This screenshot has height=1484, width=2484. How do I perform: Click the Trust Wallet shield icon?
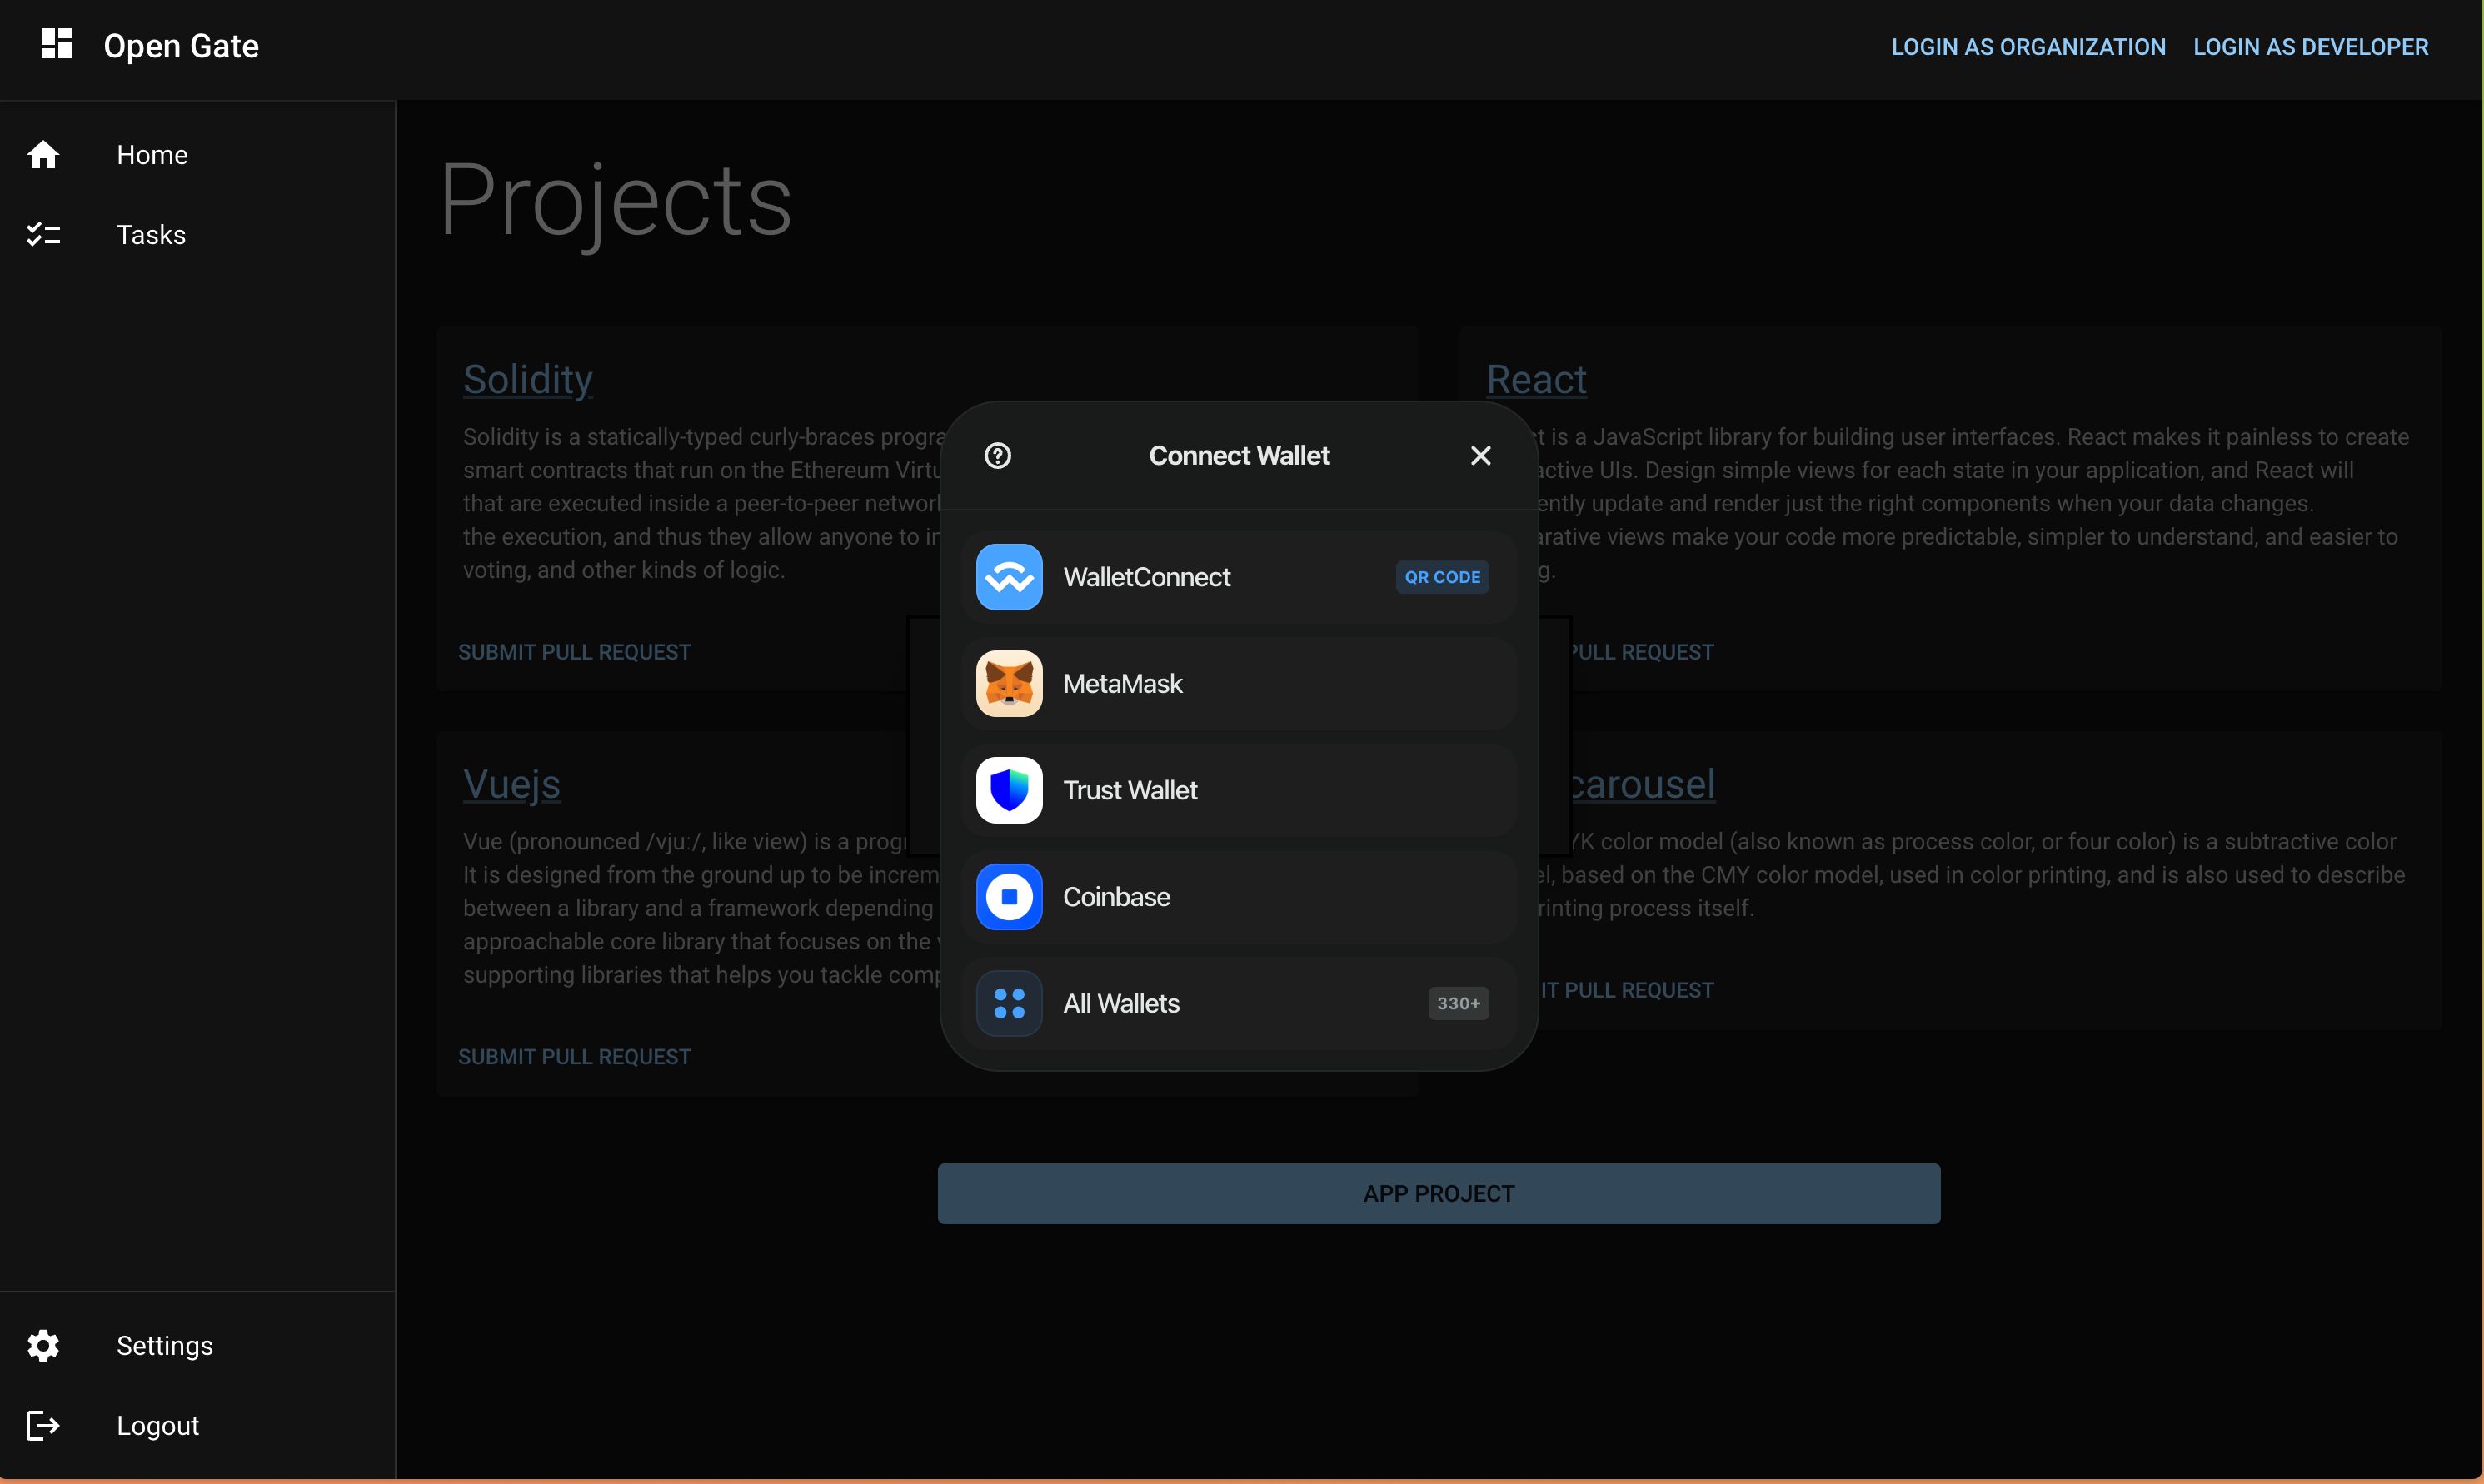point(1009,790)
